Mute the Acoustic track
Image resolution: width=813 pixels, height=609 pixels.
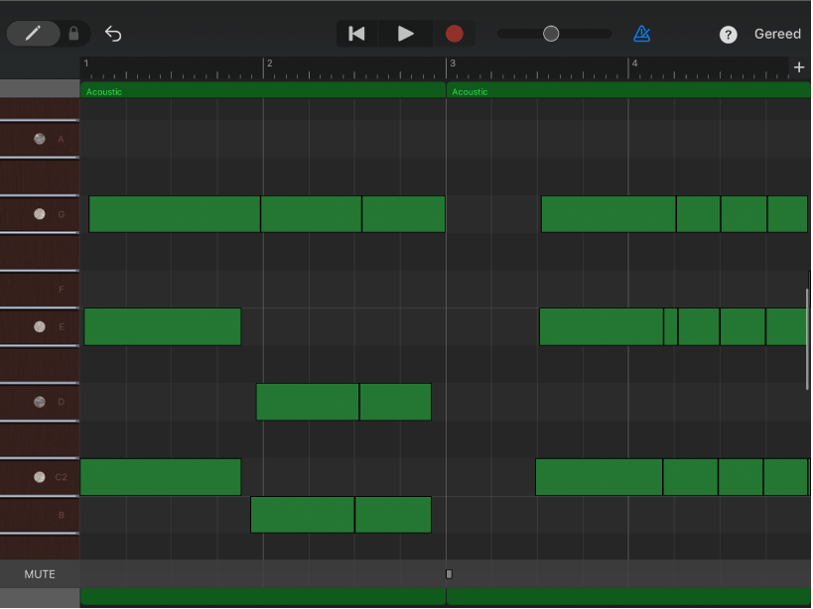40,573
